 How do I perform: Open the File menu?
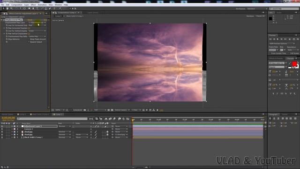[x=2, y=5]
